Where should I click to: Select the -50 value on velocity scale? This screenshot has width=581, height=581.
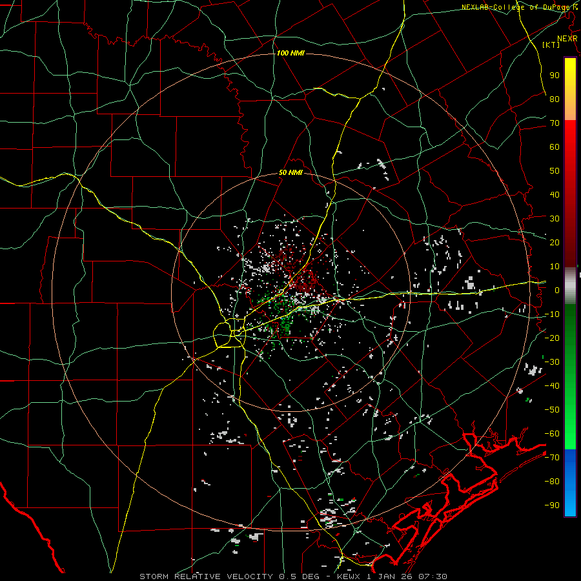click(x=552, y=410)
